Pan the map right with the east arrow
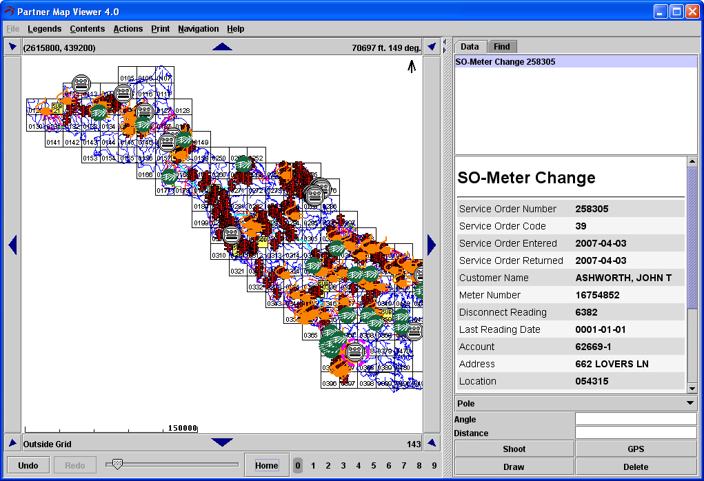Viewport: 704px width, 481px height. (432, 245)
